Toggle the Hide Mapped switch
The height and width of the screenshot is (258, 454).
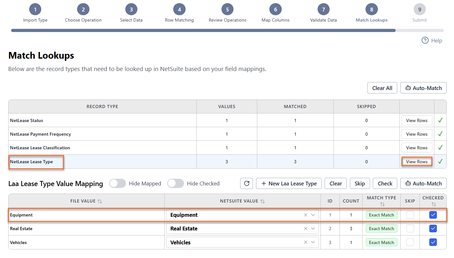(117, 184)
